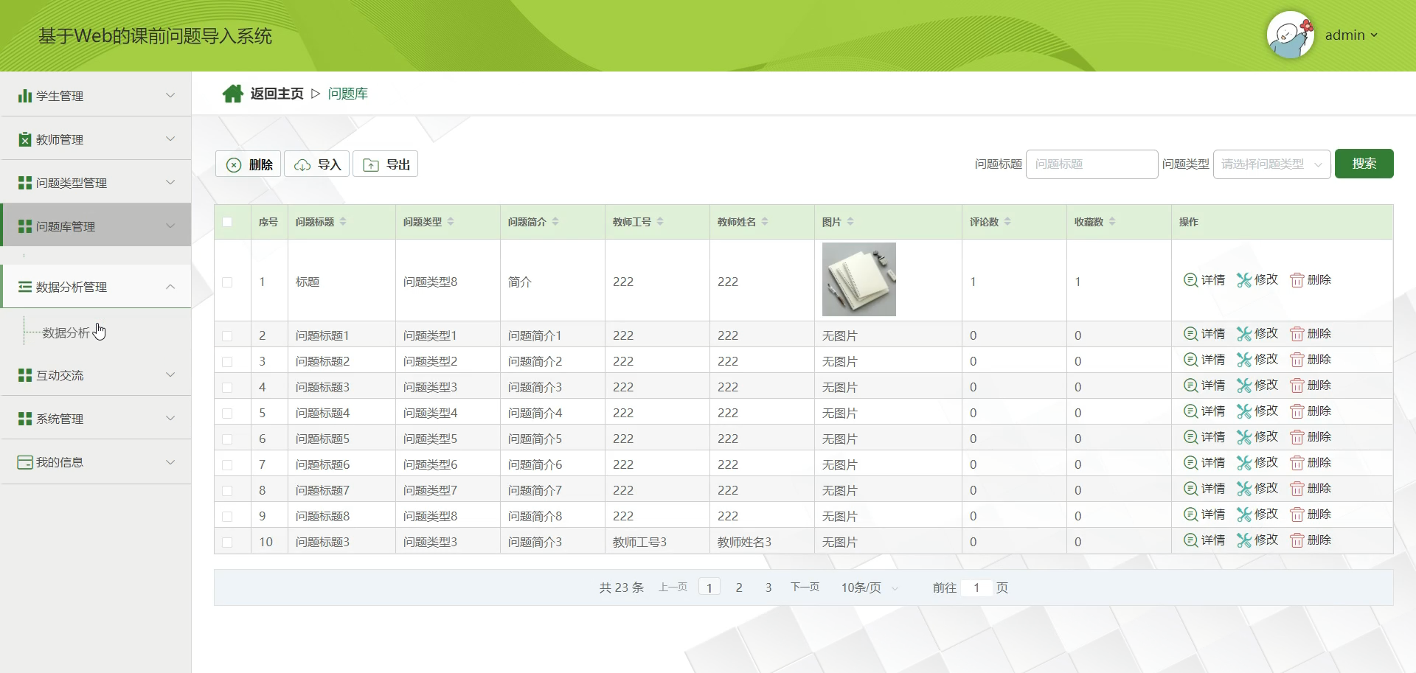Viewport: 1416px width, 673px height.
Task: Check the checkbox for row 1
Action: (227, 282)
